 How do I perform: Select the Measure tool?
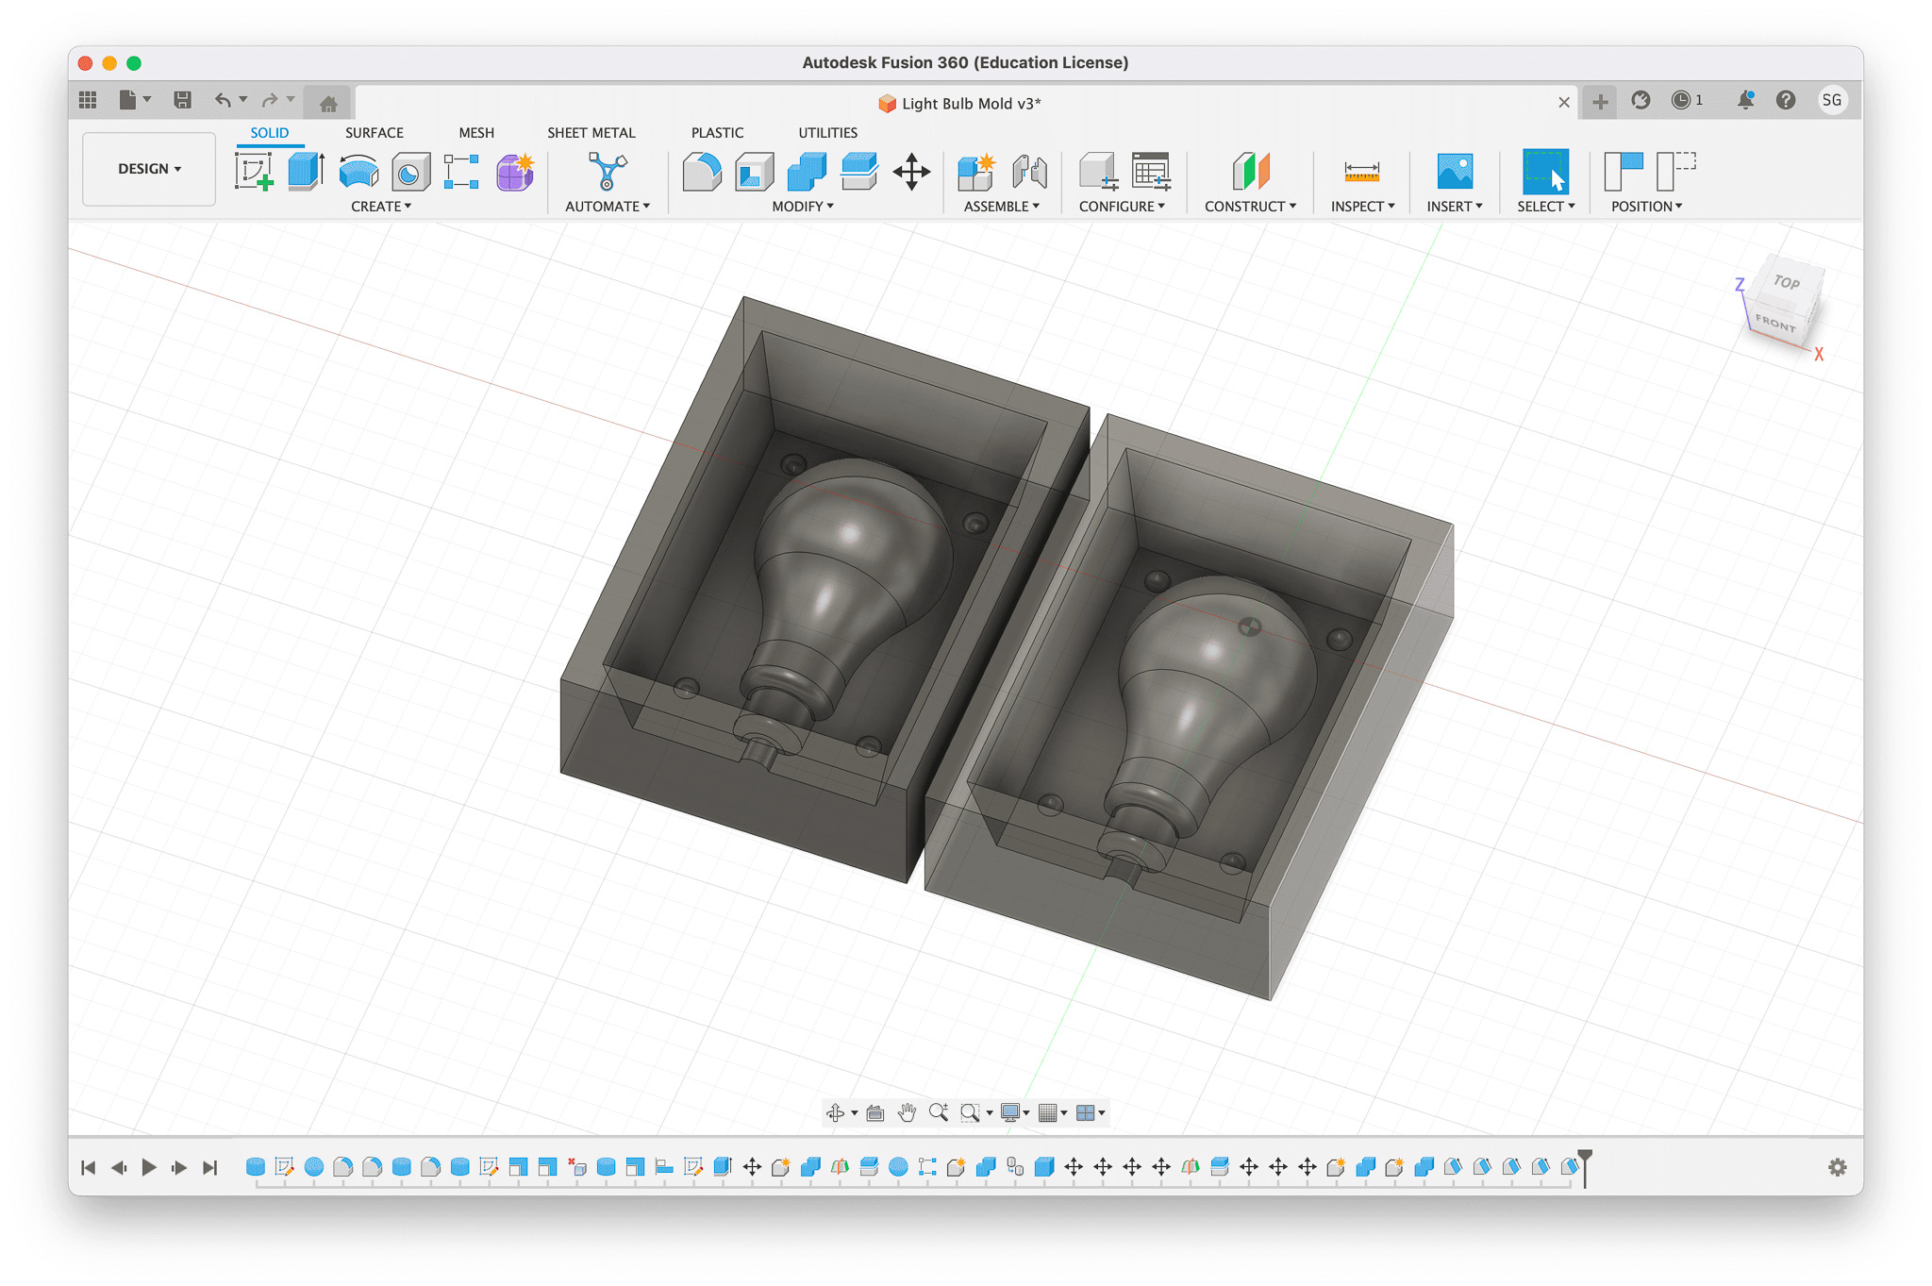pyautogui.click(x=1361, y=172)
